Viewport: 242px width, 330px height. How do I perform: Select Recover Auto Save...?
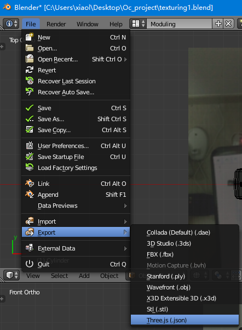(x=76, y=92)
